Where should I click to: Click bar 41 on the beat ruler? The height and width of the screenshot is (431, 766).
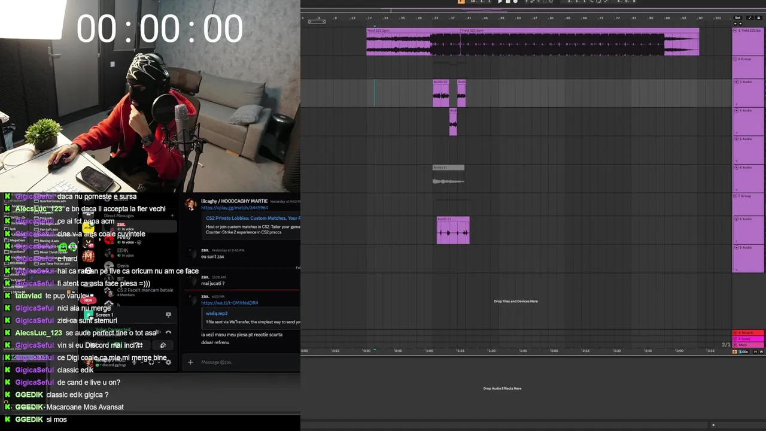click(469, 18)
